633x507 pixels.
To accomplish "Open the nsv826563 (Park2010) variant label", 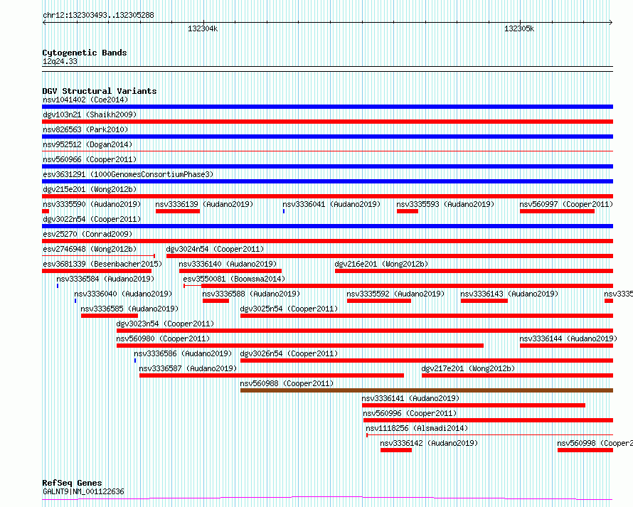I will click(x=85, y=129).
